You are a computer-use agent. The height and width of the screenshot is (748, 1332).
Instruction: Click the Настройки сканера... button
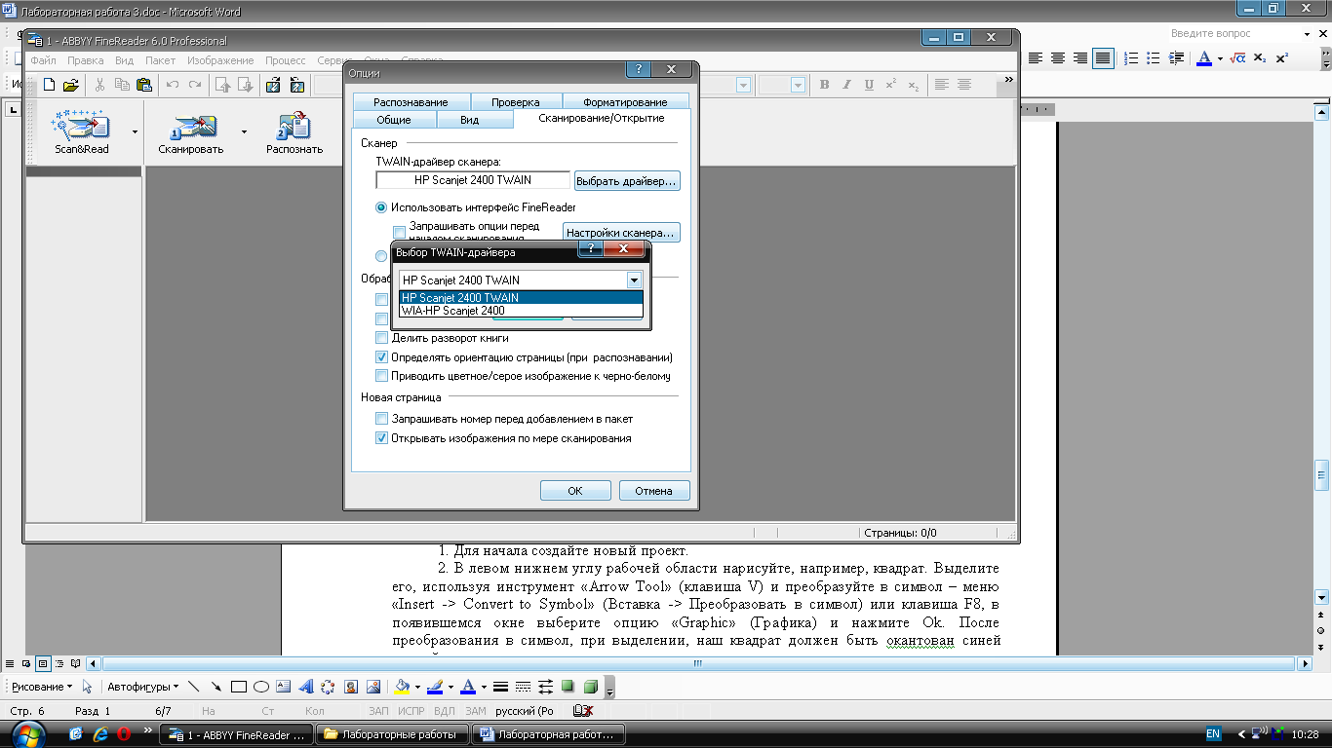point(621,233)
